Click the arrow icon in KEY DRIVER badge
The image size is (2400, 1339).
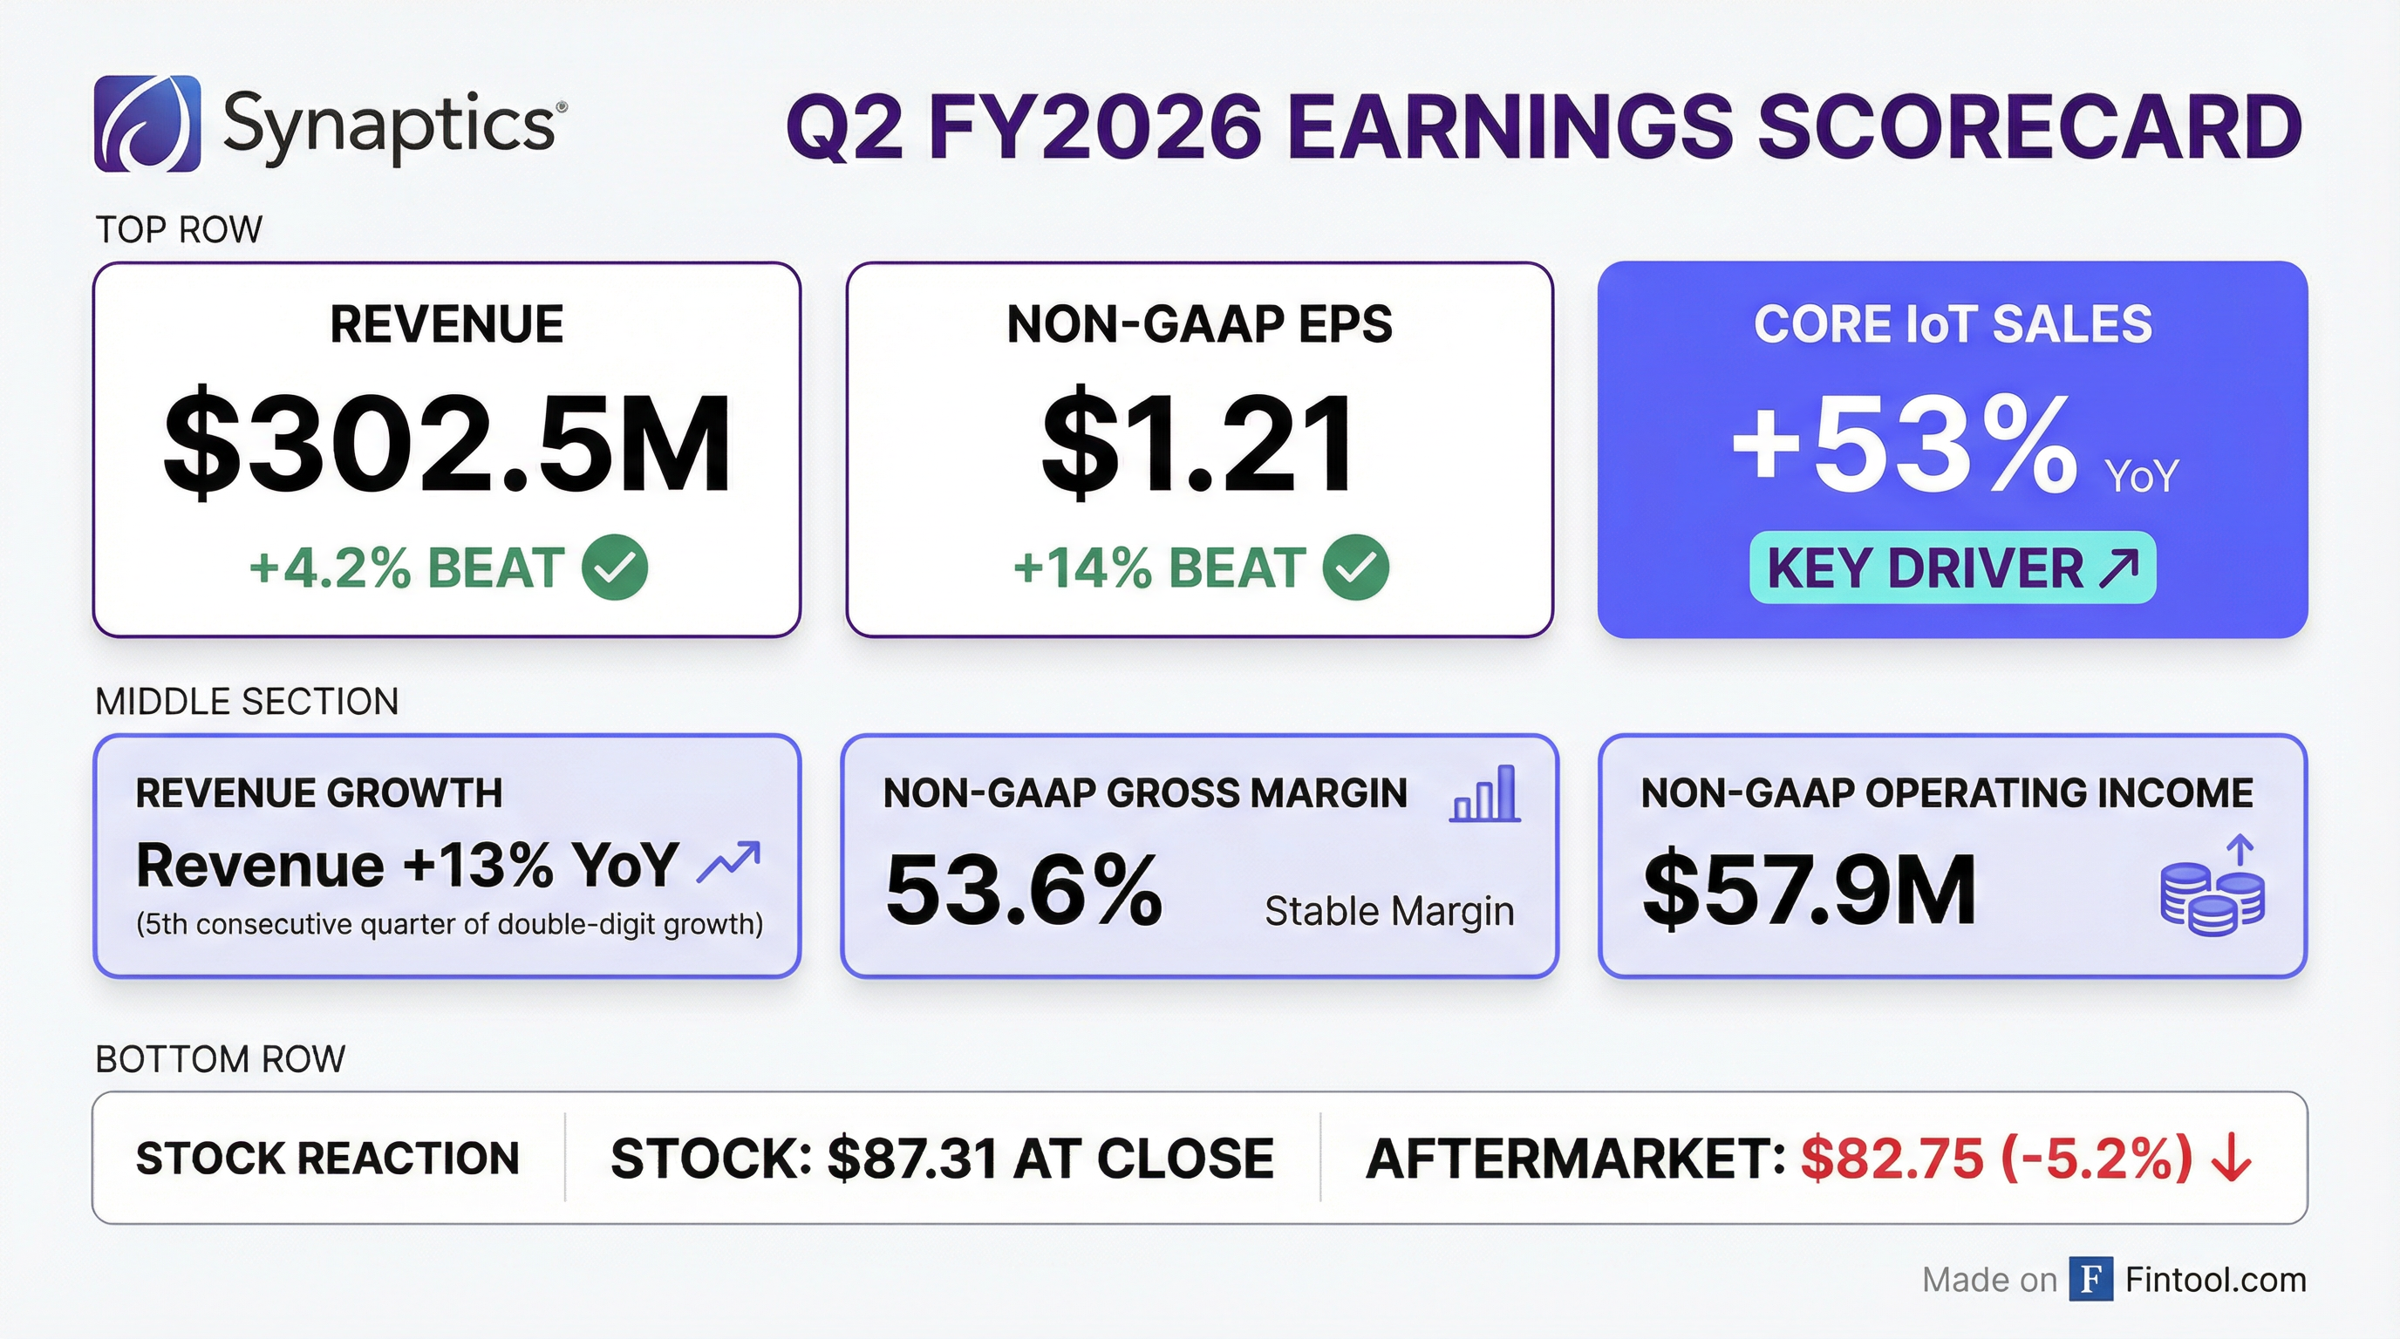[2117, 568]
